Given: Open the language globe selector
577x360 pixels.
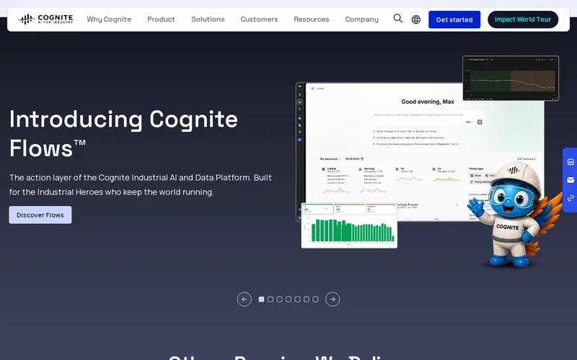Looking at the screenshot, I should click(x=416, y=19).
